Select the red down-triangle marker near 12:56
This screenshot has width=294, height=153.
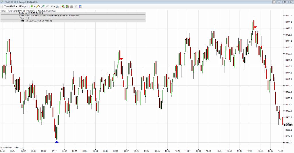point(255,27)
